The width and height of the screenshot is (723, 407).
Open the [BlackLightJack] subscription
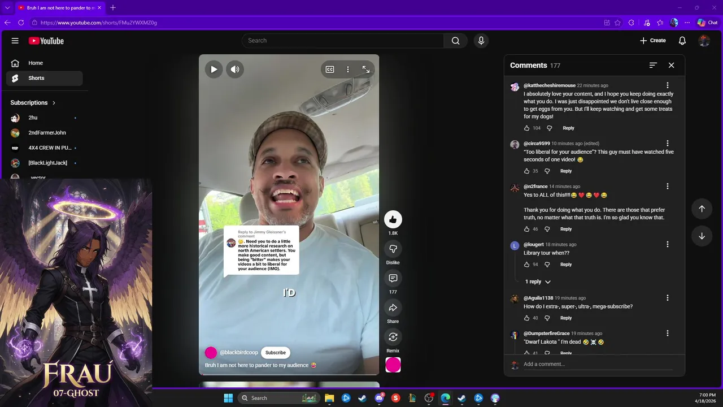point(44,163)
